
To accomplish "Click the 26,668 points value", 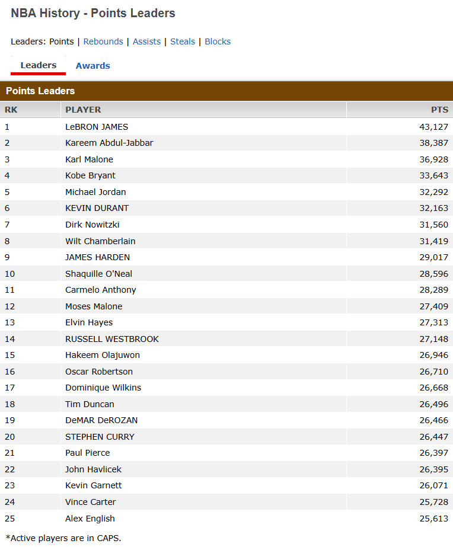I will [434, 388].
